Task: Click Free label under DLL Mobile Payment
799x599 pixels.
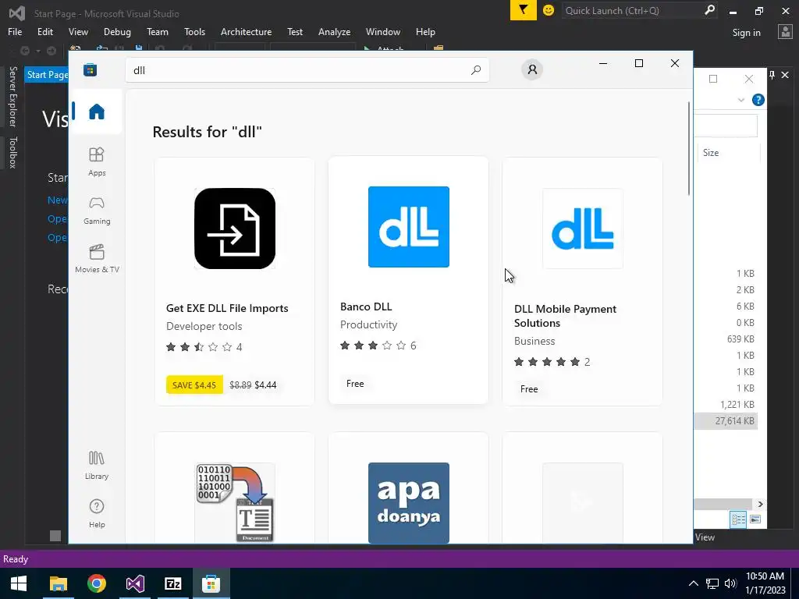Action: pyautogui.click(x=529, y=389)
